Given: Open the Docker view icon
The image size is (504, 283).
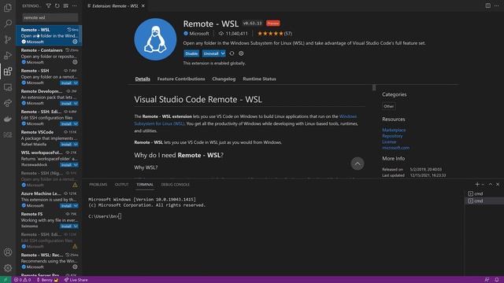Looking at the screenshot, I should point(8,119).
